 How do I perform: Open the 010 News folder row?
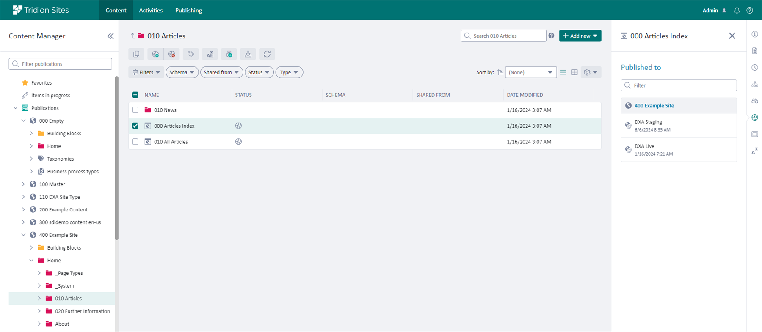(364, 110)
